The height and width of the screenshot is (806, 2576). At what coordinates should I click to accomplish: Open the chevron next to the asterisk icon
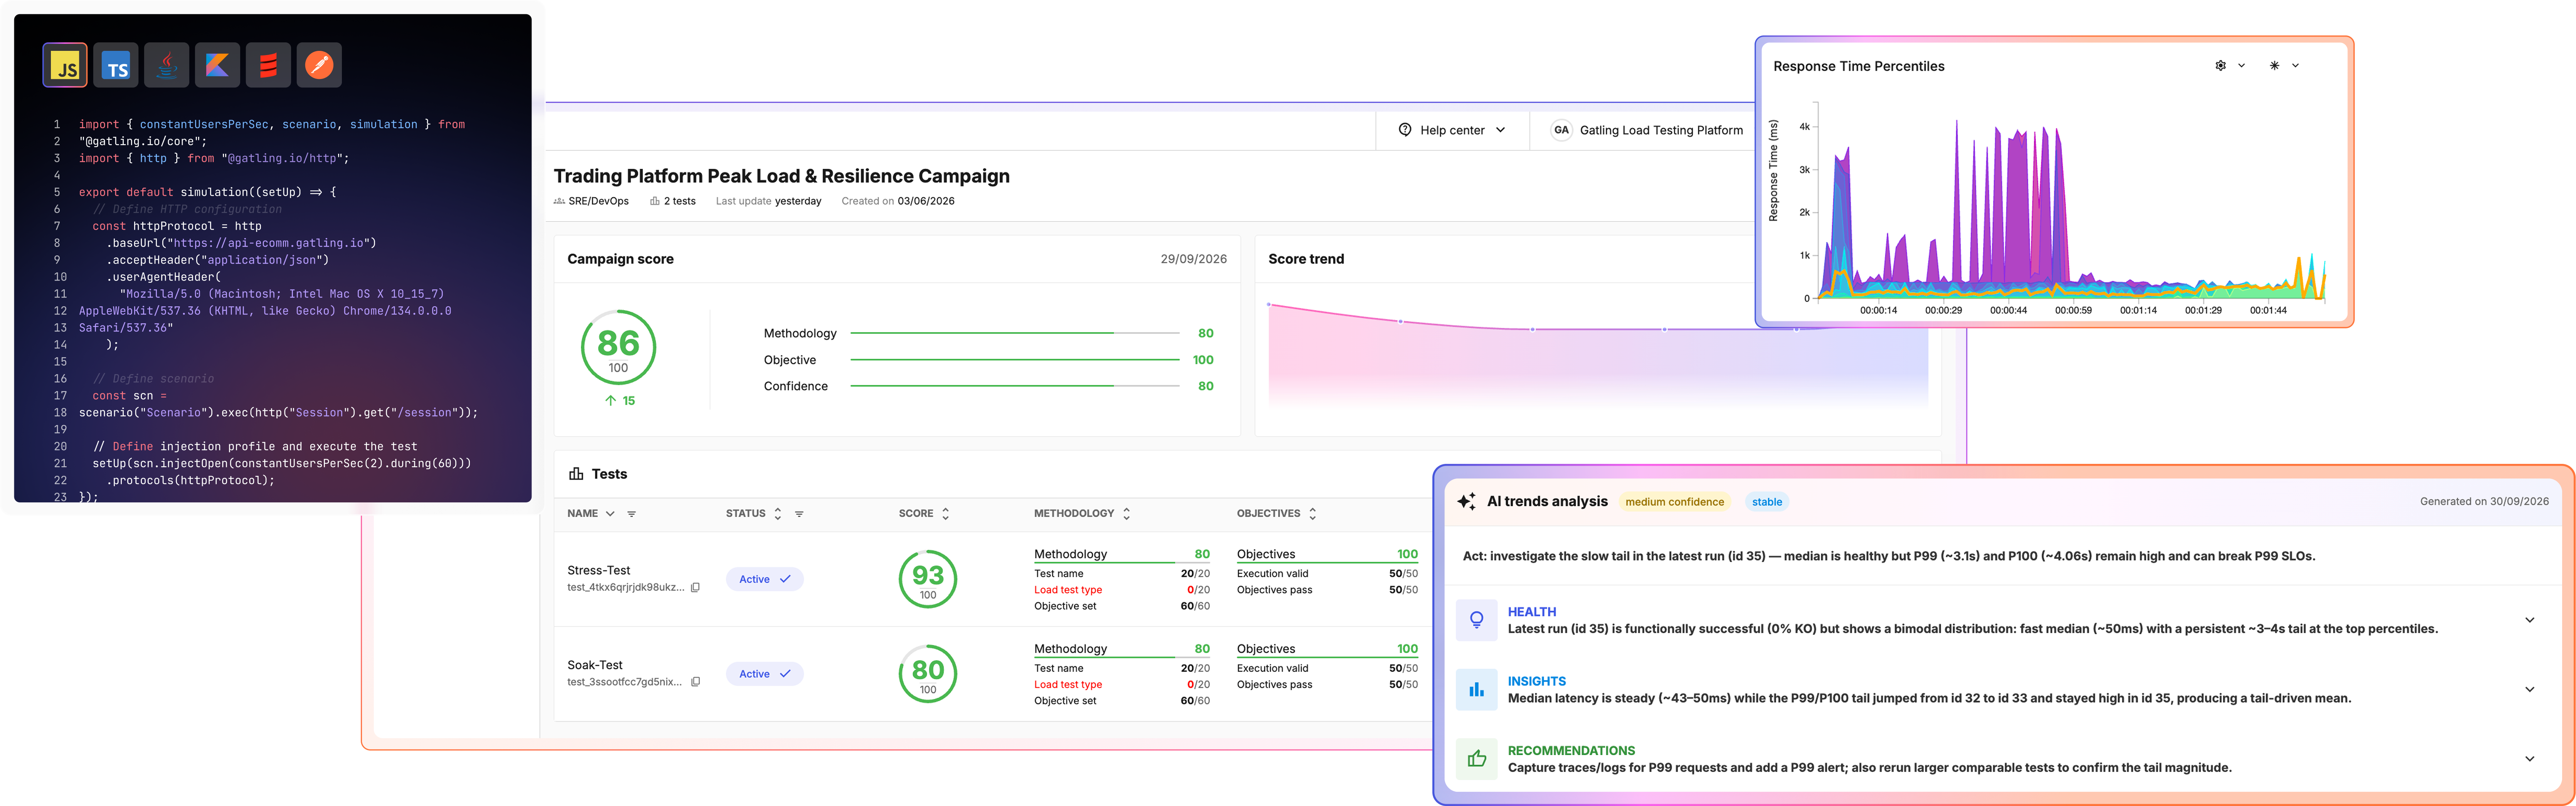(2295, 66)
